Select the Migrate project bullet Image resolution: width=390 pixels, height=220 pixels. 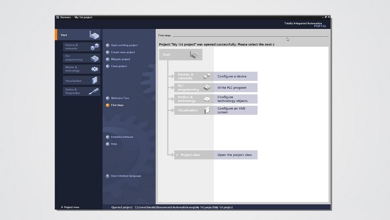108,59
